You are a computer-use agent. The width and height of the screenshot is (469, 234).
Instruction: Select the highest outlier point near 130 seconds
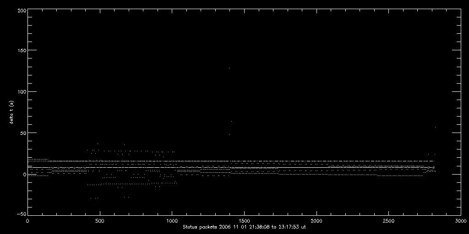pyautogui.click(x=229, y=68)
